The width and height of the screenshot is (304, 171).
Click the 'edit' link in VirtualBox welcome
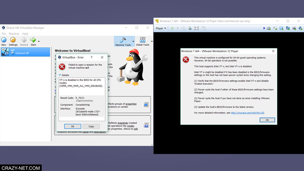(136, 129)
